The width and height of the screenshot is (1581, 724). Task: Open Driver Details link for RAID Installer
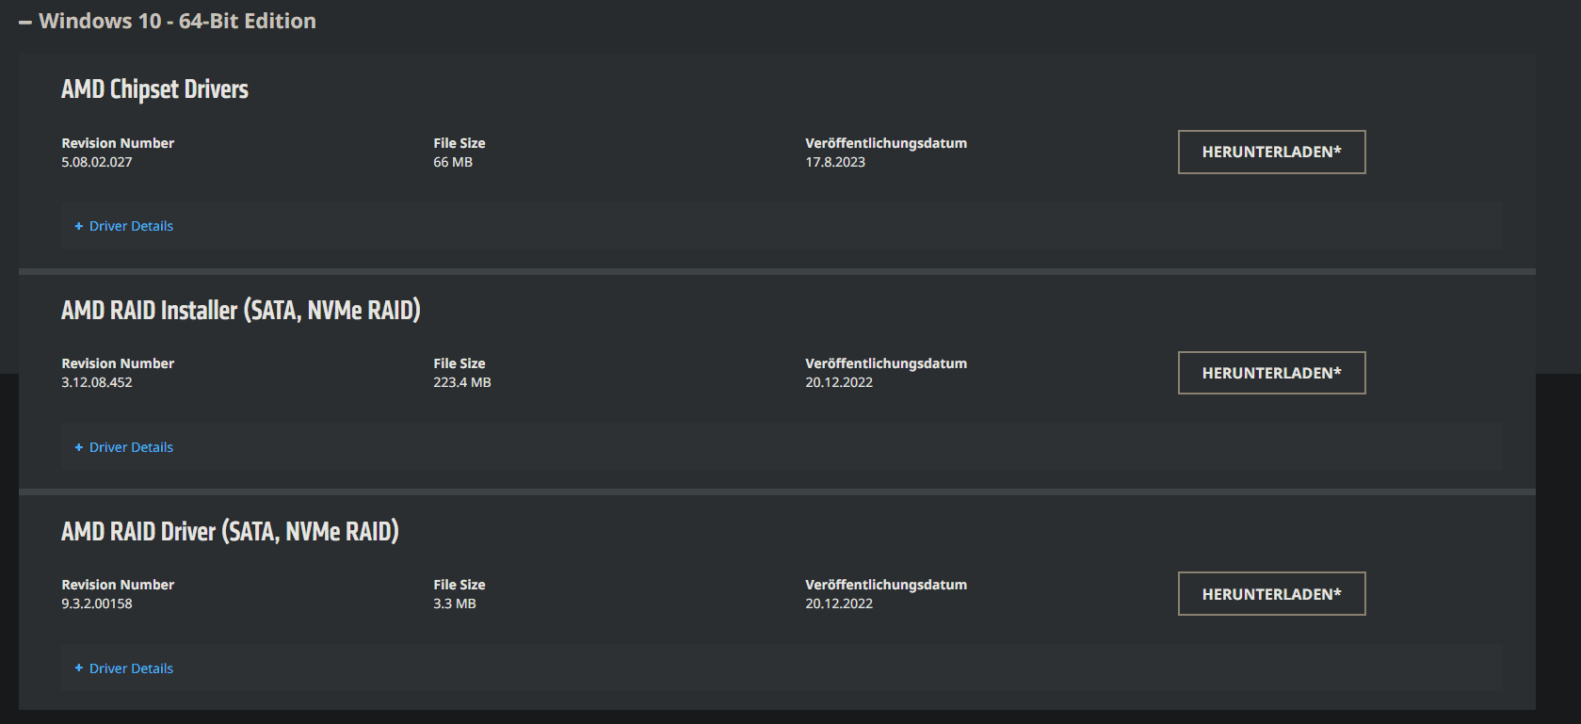coord(131,447)
